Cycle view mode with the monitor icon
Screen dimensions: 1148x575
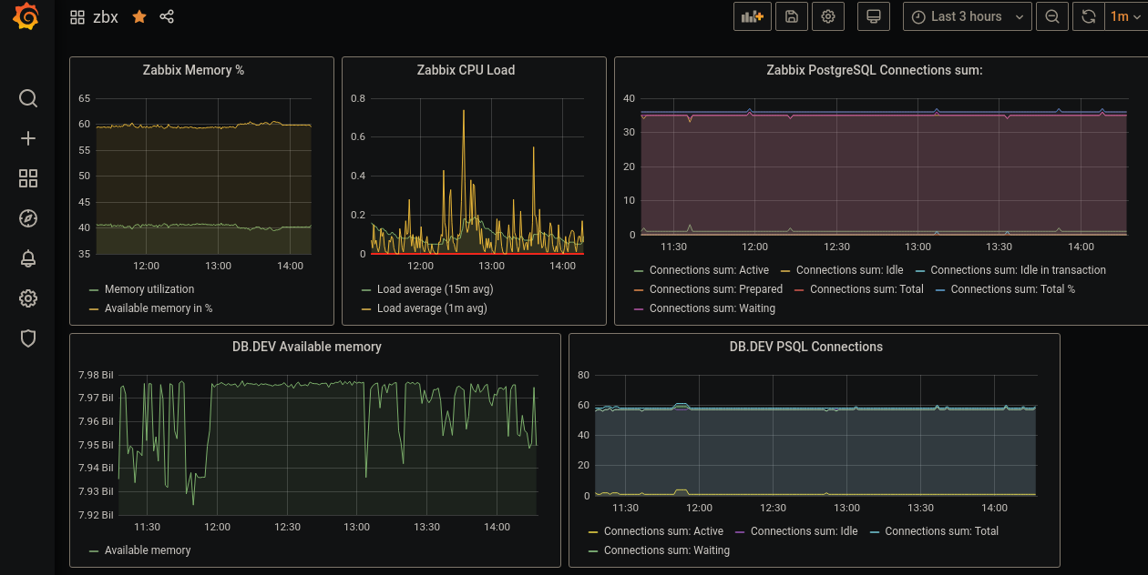[873, 16]
